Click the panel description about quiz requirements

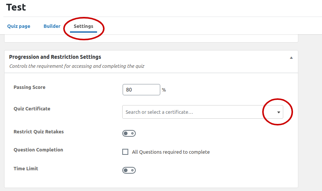77,66
